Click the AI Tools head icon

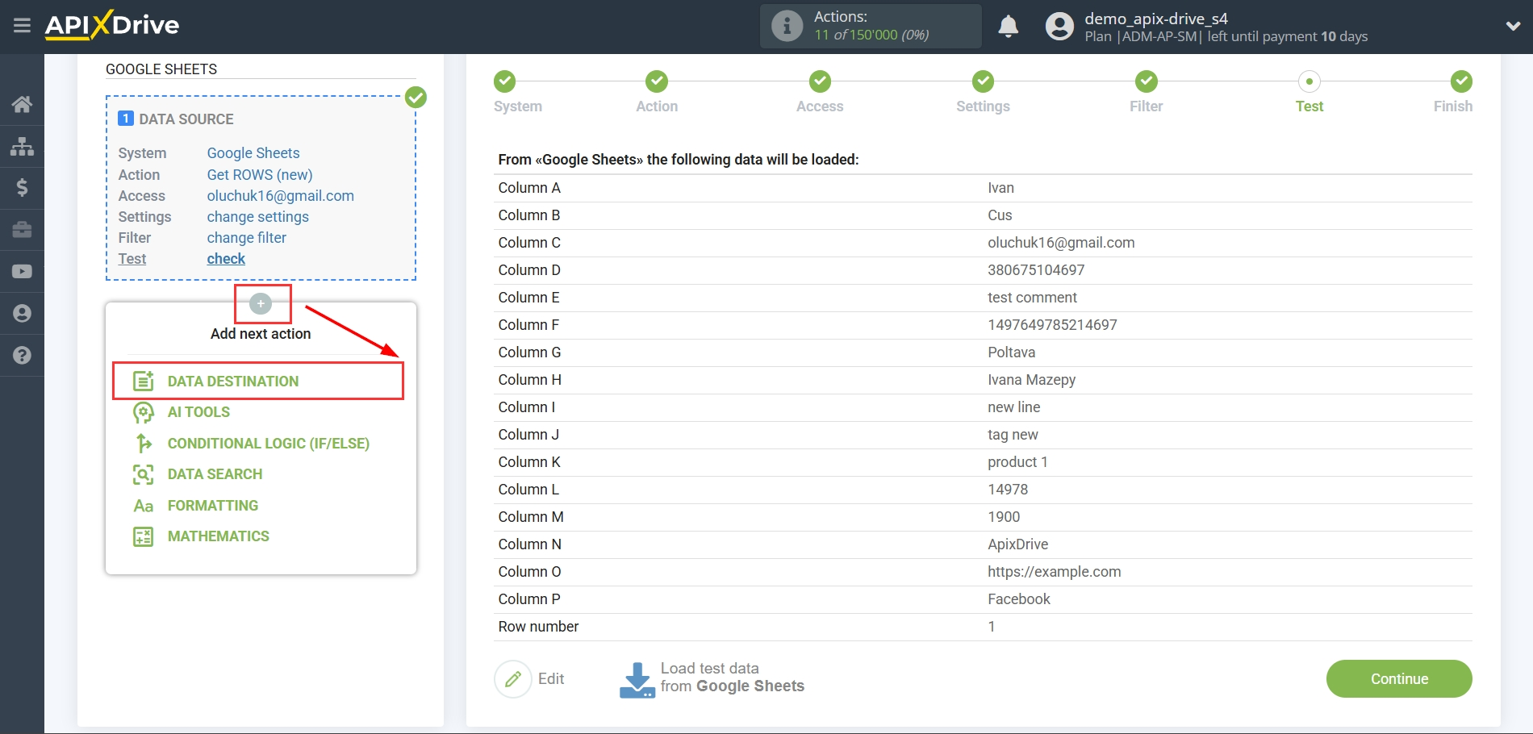coord(144,412)
